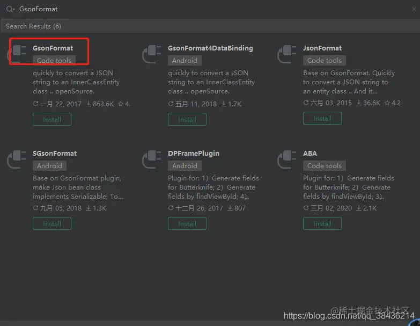Install the DPFramePlugin plugin
This screenshot has width=420, height=326.
click(187, 223)
